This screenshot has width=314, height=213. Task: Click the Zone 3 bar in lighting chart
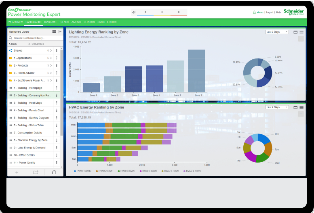click(x=196, y=71)
